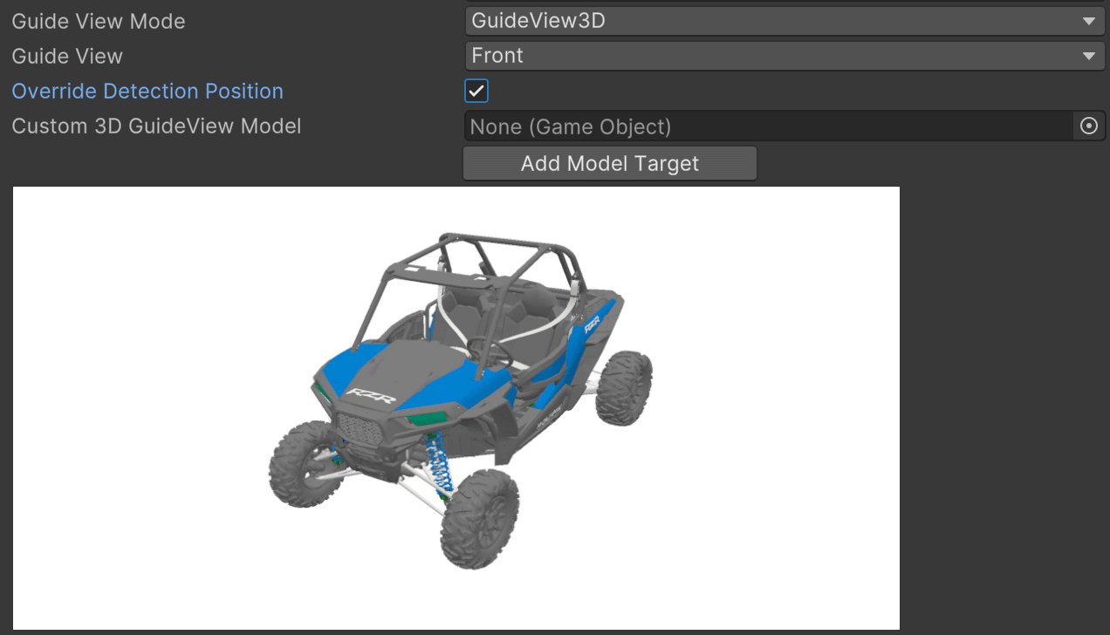This screenshot has width=1110, height=635.
Task: Click the object picker circle icon
Action: [x=1088, y=126]
